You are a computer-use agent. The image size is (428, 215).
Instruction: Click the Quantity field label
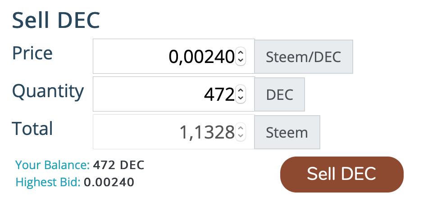(48, 91)
